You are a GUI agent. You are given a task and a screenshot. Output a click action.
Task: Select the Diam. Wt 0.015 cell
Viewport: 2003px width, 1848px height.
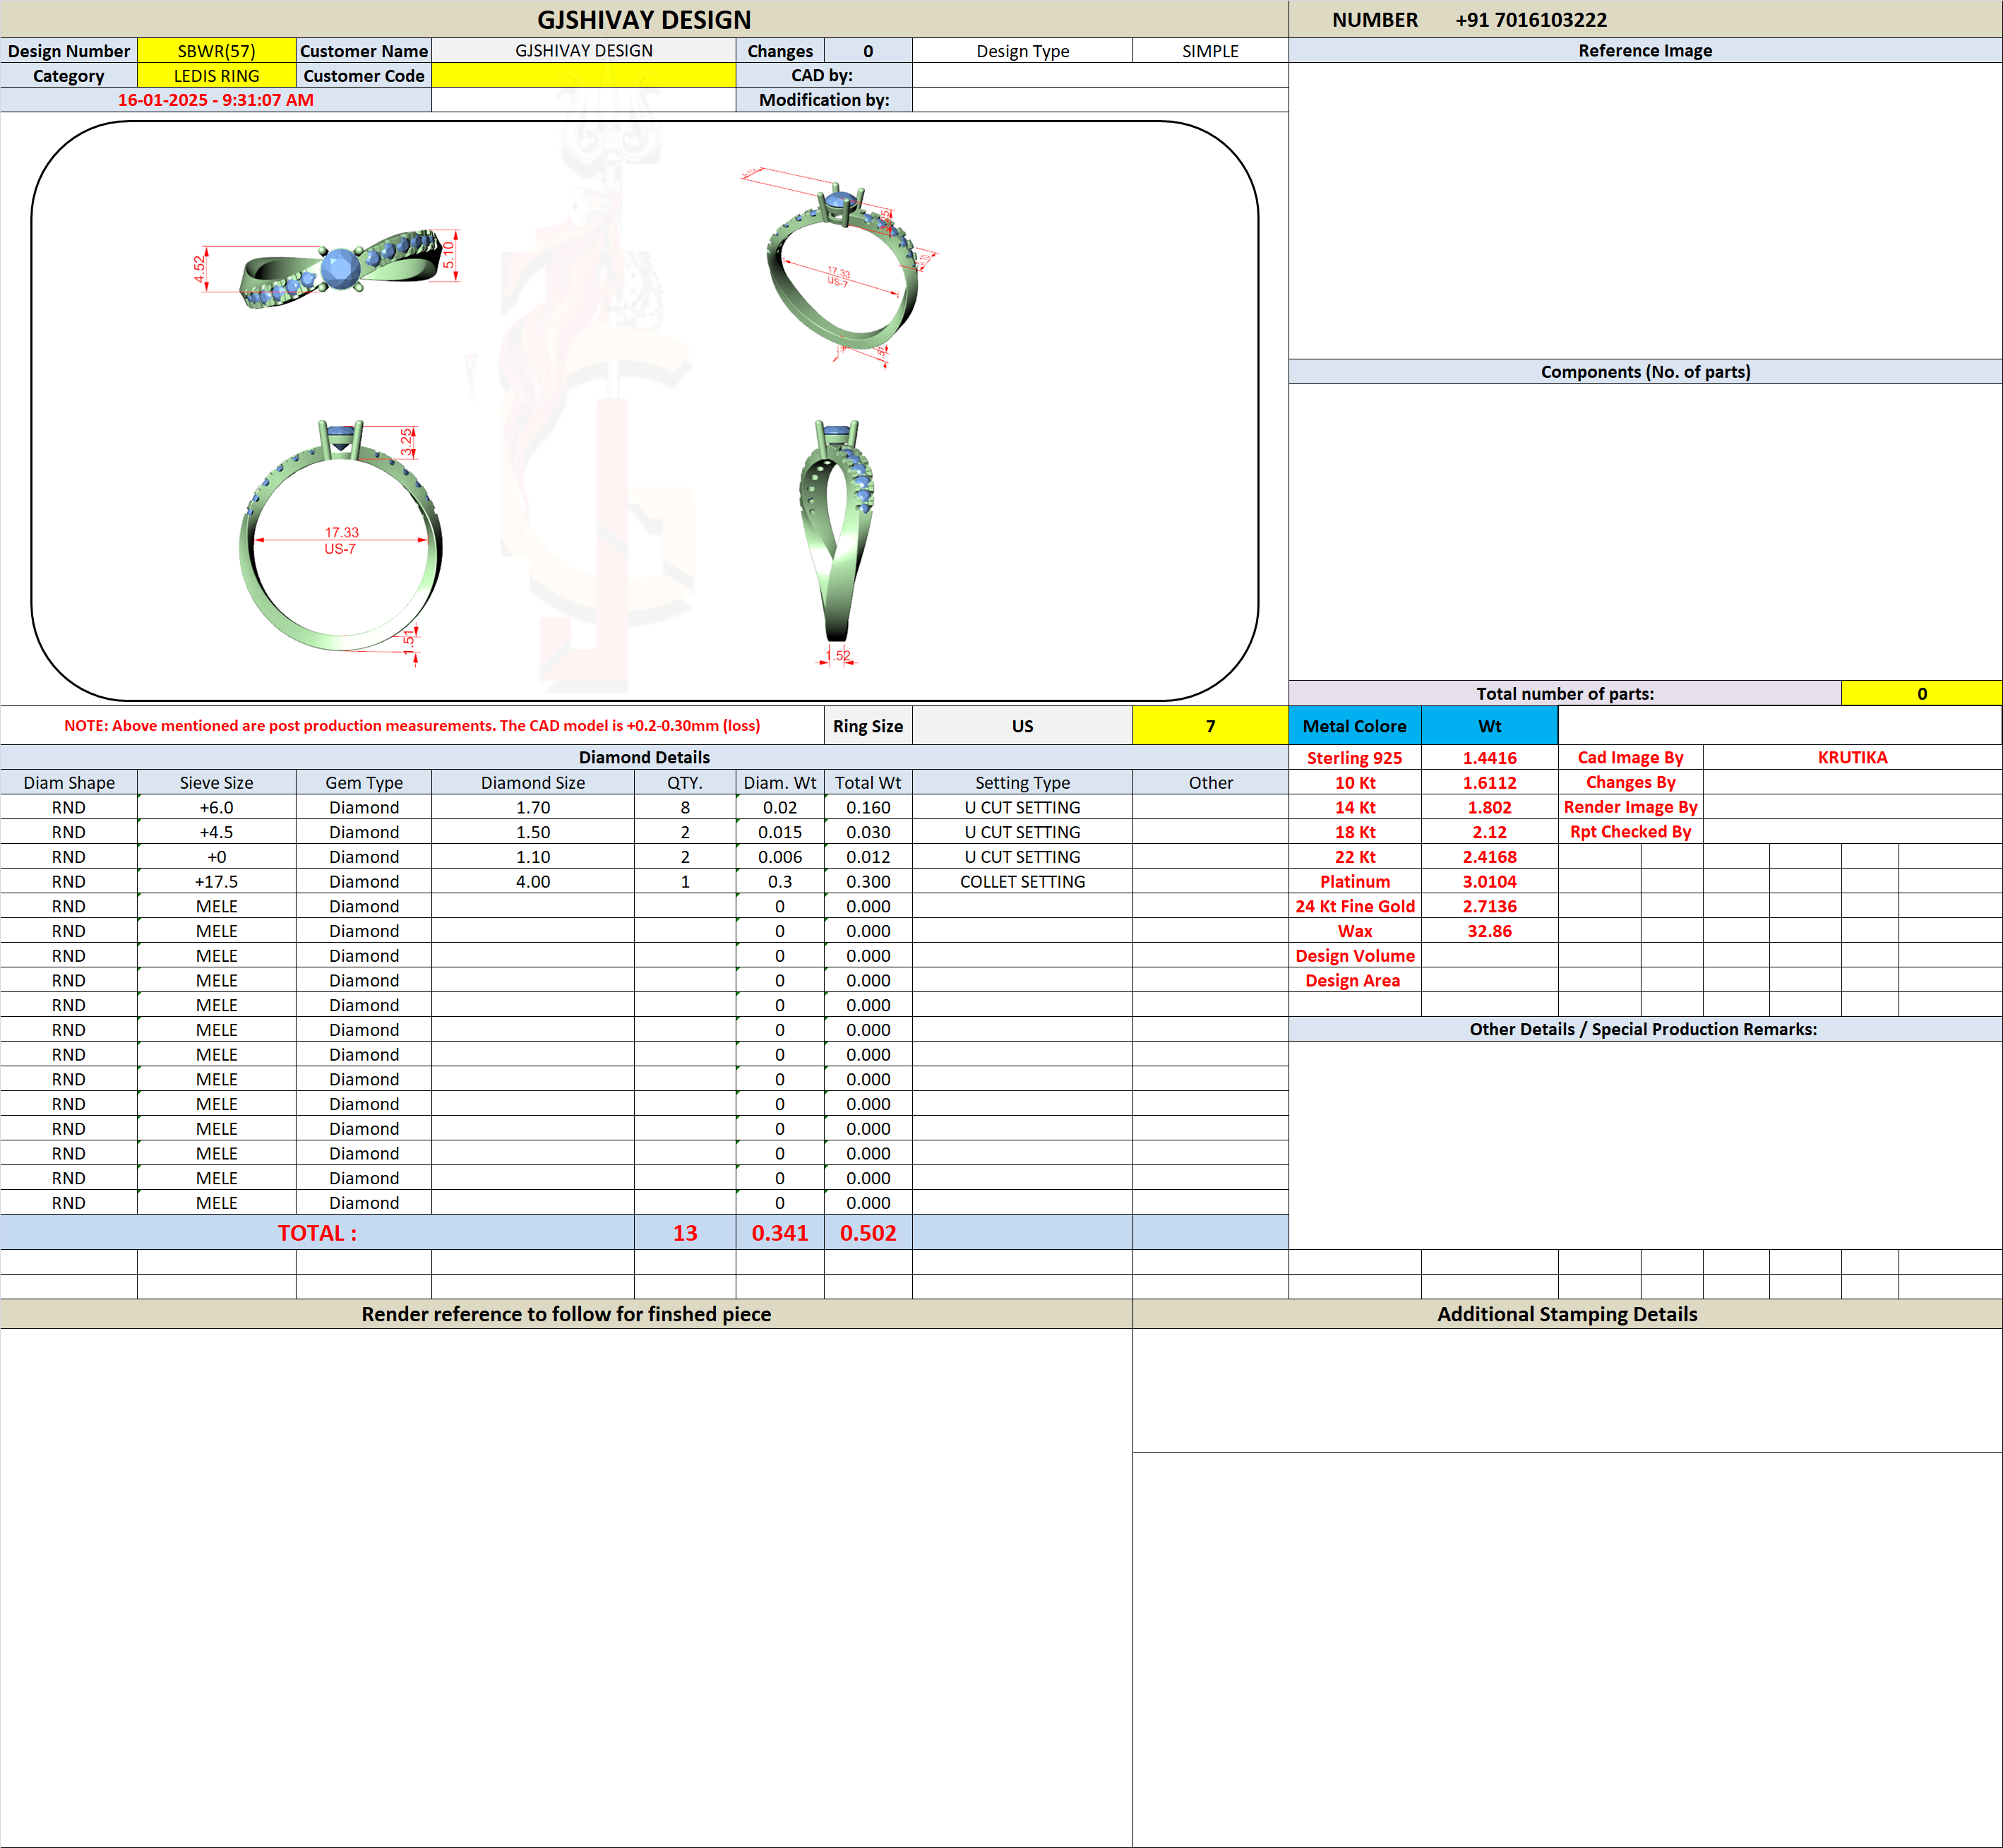point(780,832)
